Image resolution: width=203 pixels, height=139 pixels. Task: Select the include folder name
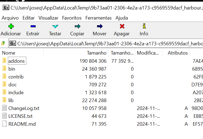(x=16, y=93)
